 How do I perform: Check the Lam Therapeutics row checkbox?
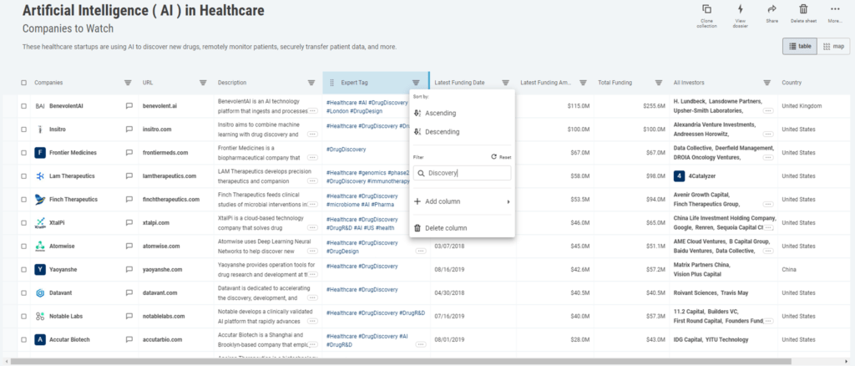point(23,176)
